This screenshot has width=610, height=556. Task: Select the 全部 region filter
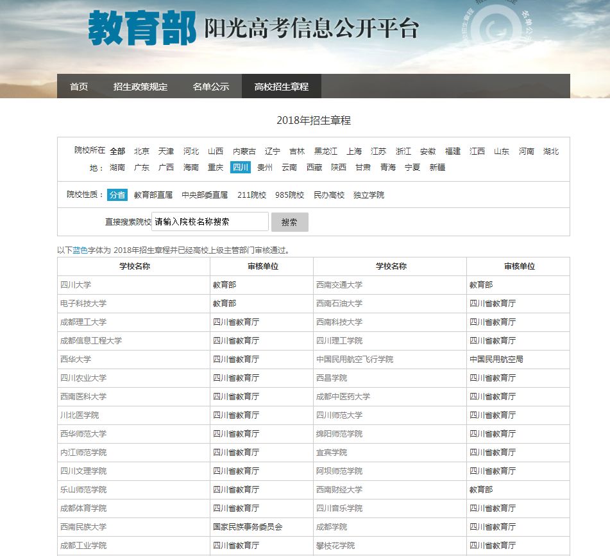pyautogui.click(x=117, y=151)
